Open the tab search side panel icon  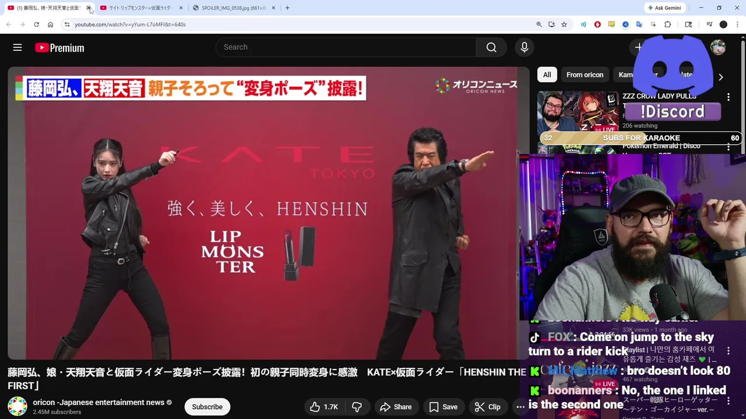[688, 24]
